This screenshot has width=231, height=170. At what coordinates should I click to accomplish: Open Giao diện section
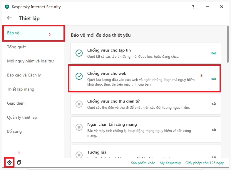pos(34,103)
